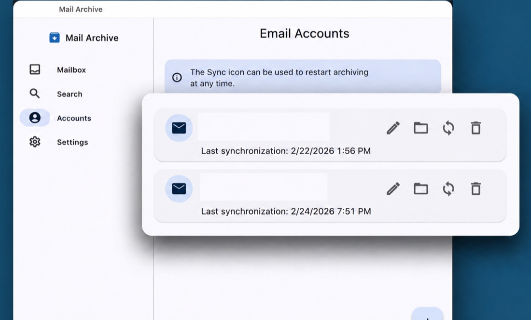
Task: Sync the account last synchronized 2/22/2026
Action: pyautogui.click(x=448, y=128)
